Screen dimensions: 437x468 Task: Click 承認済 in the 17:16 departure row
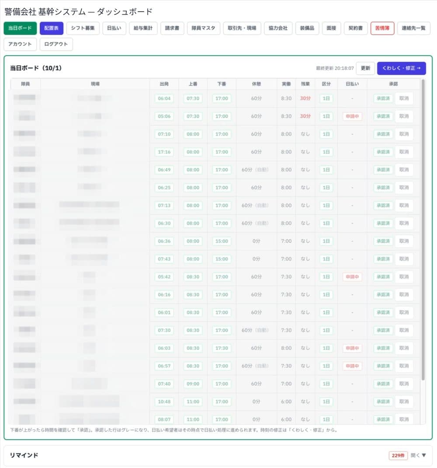coord(383,152)
